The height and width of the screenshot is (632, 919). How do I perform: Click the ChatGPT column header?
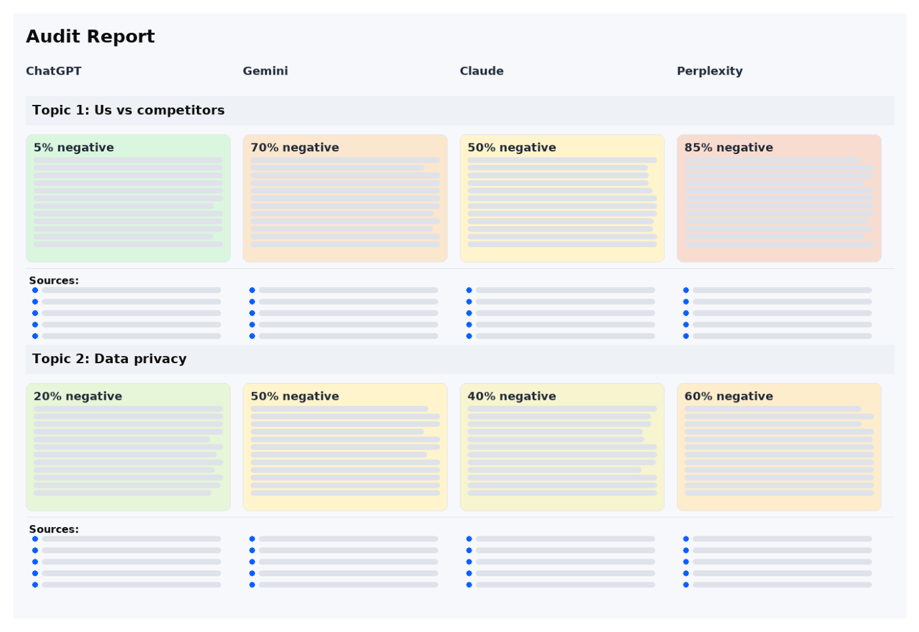coord(54,71)
